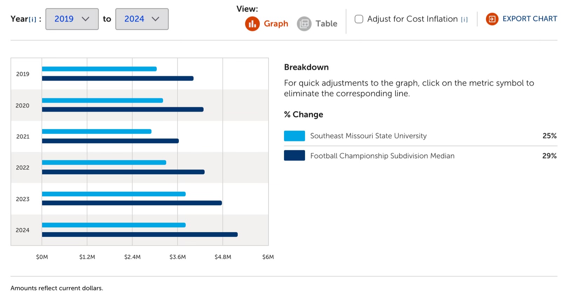Screen dimensions: 568x300
Task: Click the 2019 light blue university bar
Action: point(99,69)
